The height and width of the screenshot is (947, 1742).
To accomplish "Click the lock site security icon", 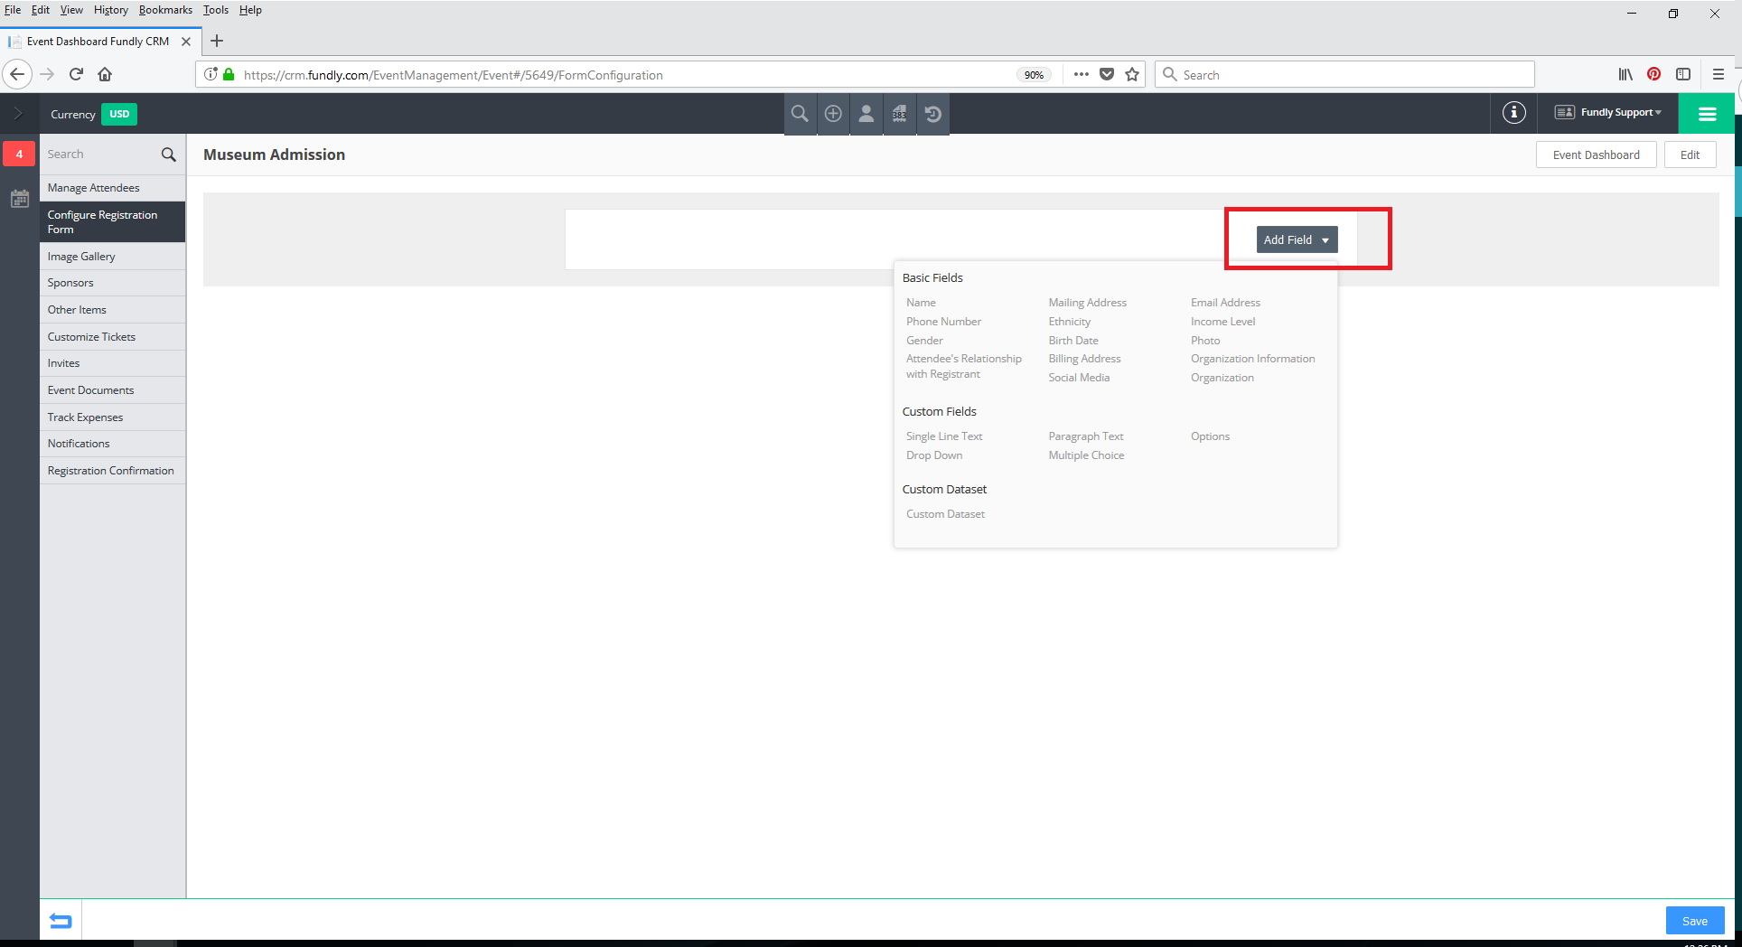I will pyautogui.click(x=229, y=75).
